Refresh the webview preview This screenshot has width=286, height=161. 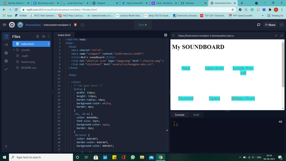tap(173, 36)
